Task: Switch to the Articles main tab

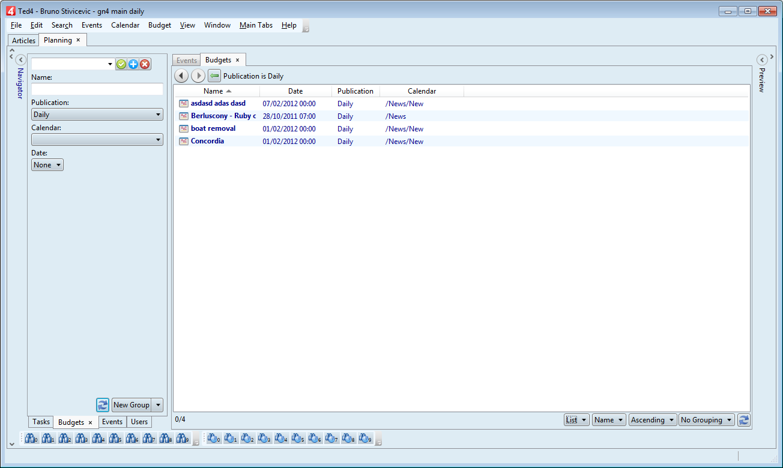Action: (x=24, y=41)
